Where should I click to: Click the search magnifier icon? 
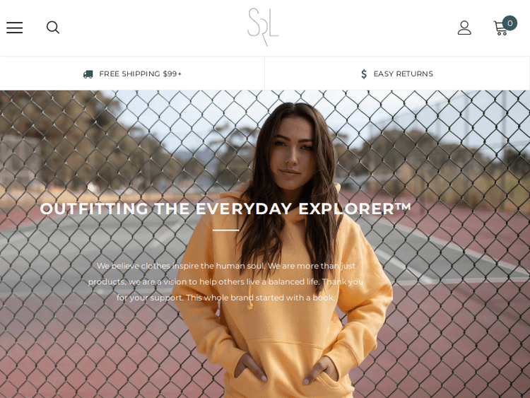(53, 28)
